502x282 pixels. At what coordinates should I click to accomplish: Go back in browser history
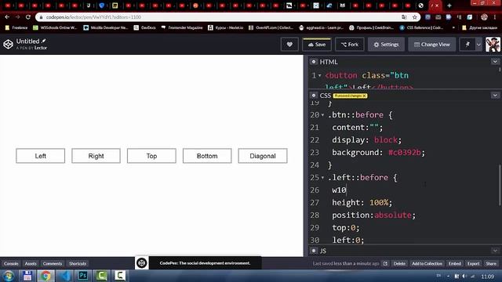pos(7,17)
